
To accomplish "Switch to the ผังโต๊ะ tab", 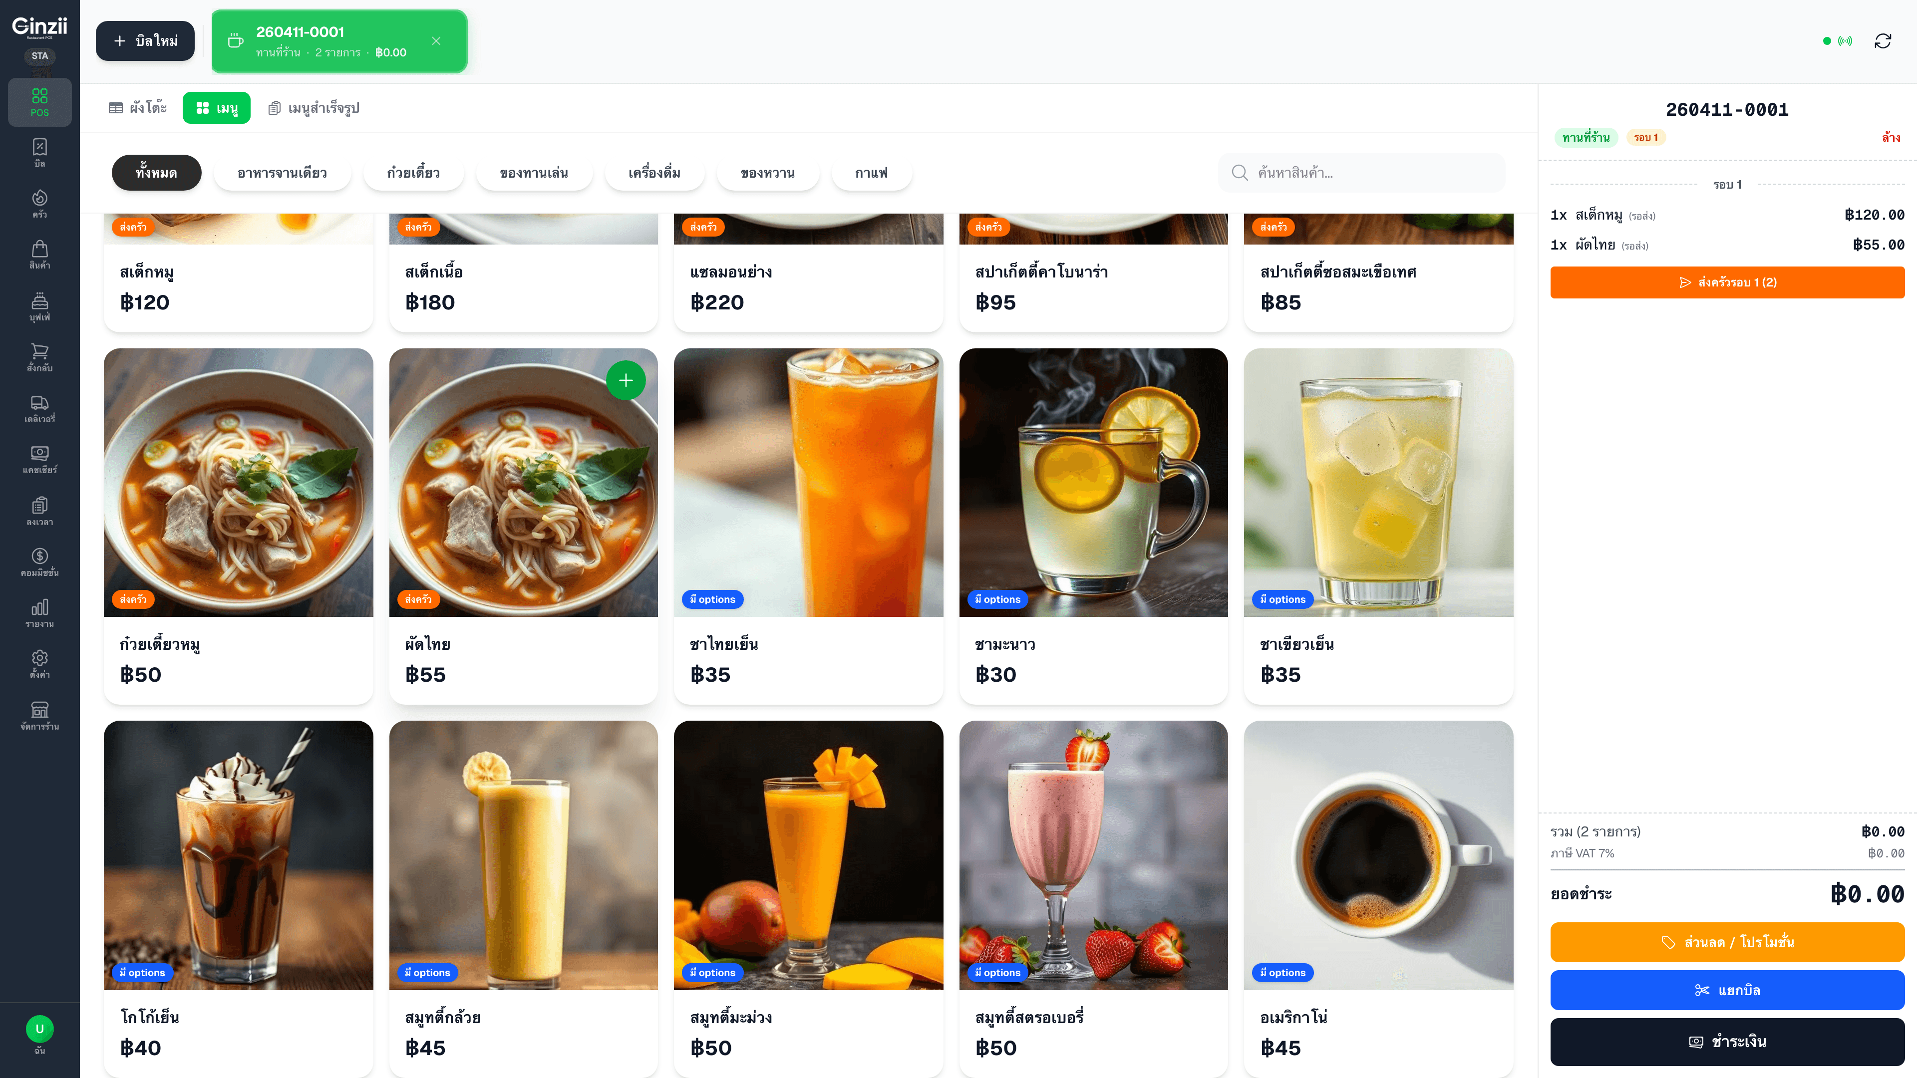I will [138, 108].
